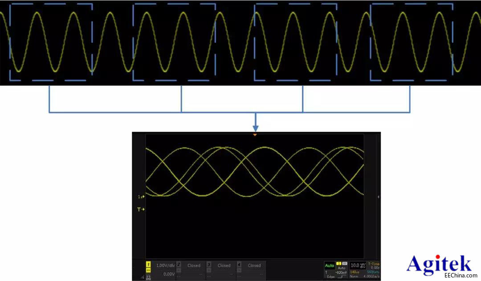Image resolution: width=481 pixels, height=281 pixels.
Task: Click the channel 1 ground level marker
Action: [141, 197]
